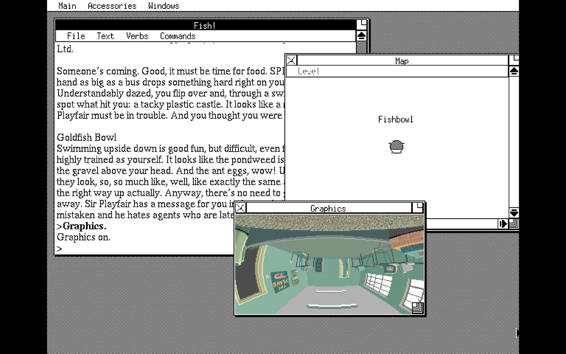Click the 'Graphics on.' response text
Image resolution: width=566 pixels, height=354 pixels.
pyautogui.click(x=83, y=237)
